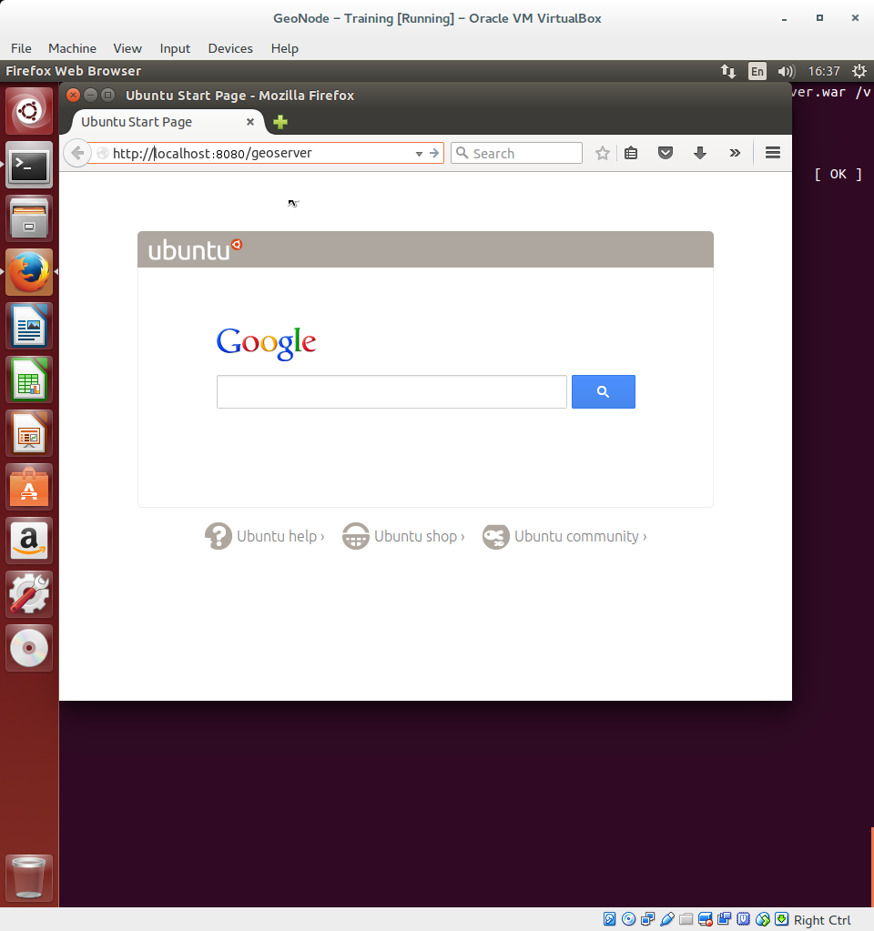Click VirtualBox display status icon
The width and height of the screenshot is (874, 931).
click(x=706, y=919)
